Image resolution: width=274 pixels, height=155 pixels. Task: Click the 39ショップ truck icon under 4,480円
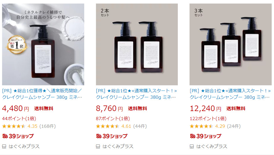point(5,136)
